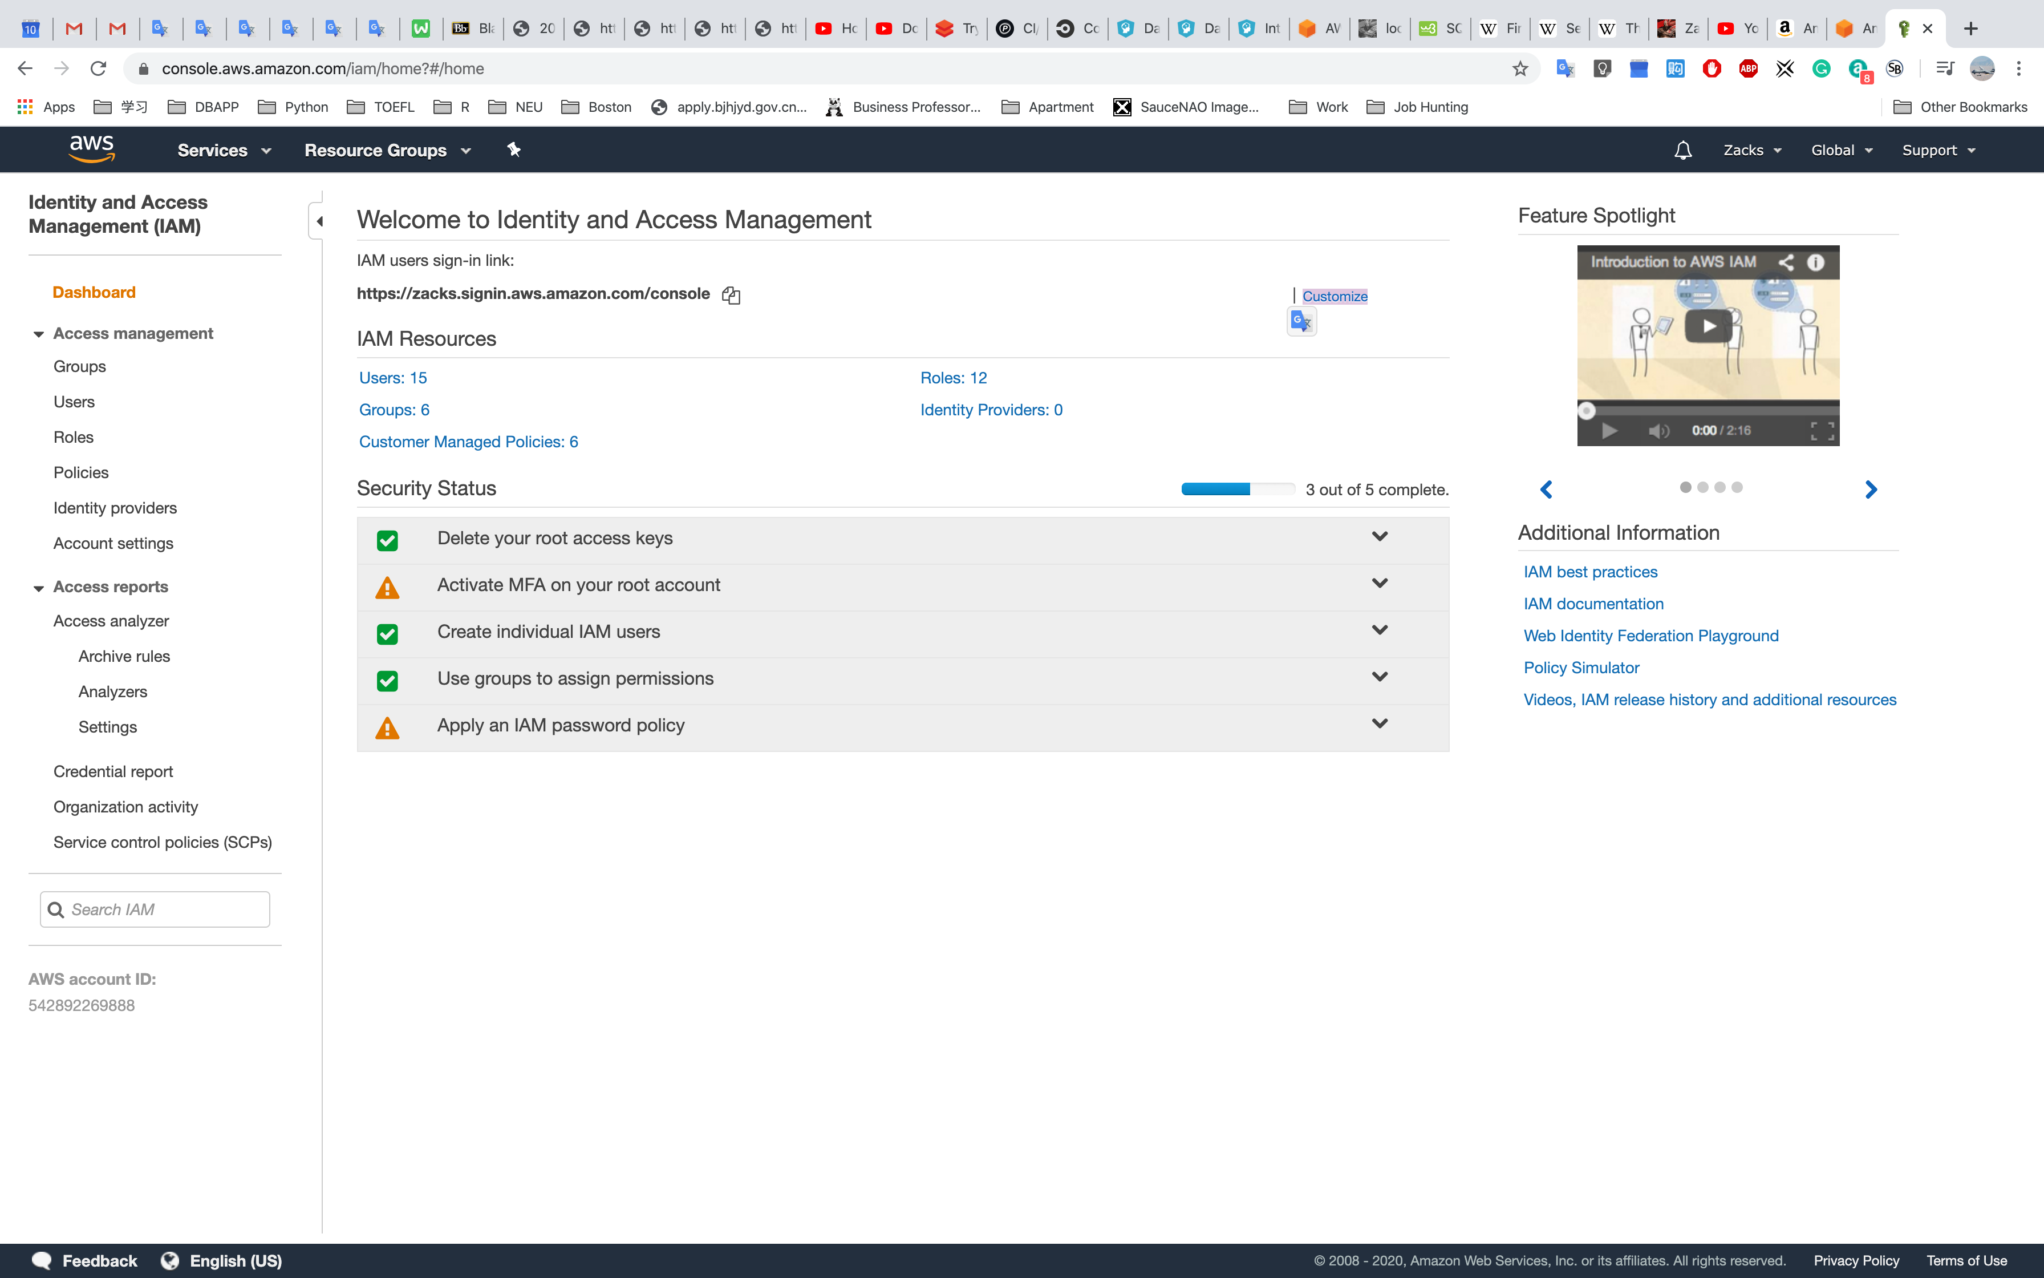Click green check on Create individual IAM users

388,634
